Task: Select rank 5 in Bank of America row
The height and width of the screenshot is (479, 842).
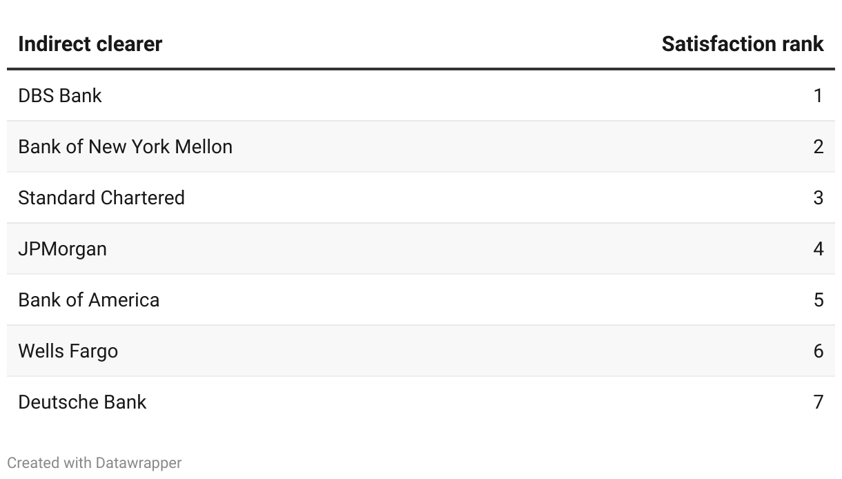Action: pos(818,300)
